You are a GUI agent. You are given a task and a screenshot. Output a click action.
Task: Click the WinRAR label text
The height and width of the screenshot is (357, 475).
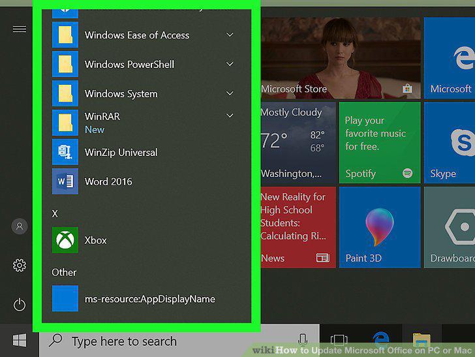[102, 116]
